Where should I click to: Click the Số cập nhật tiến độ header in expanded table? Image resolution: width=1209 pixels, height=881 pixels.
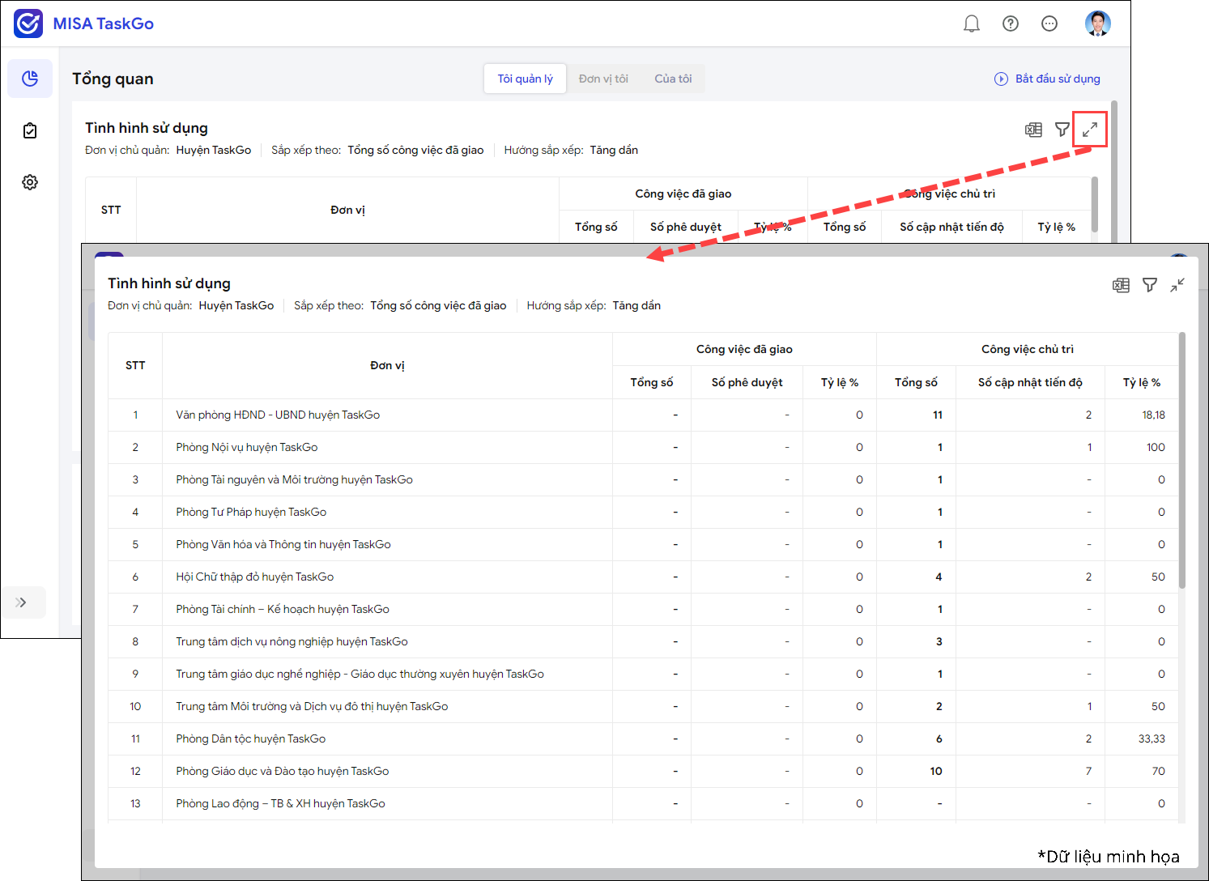[1030, 382]
